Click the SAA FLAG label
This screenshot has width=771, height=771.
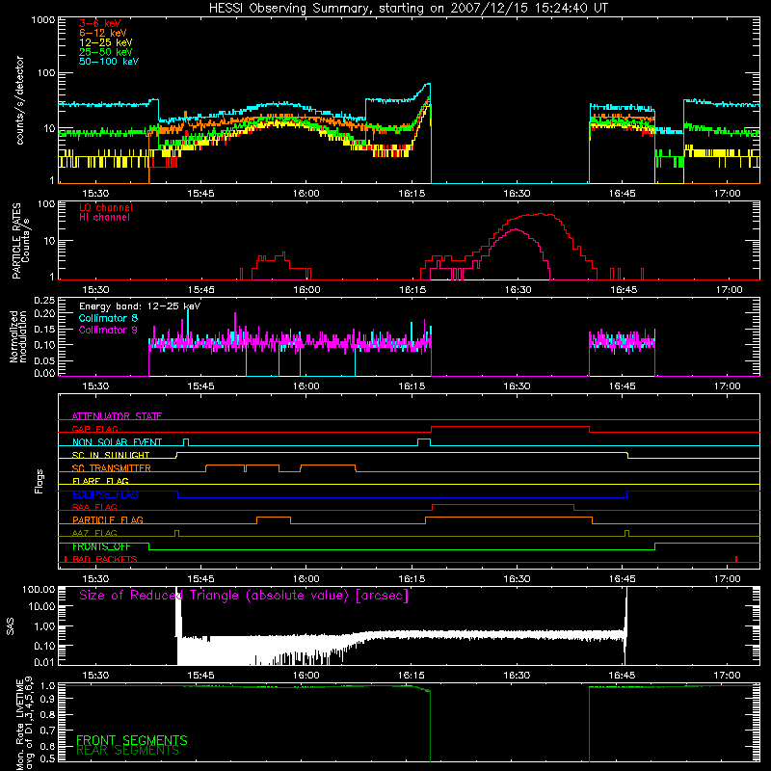pos(94,507)
